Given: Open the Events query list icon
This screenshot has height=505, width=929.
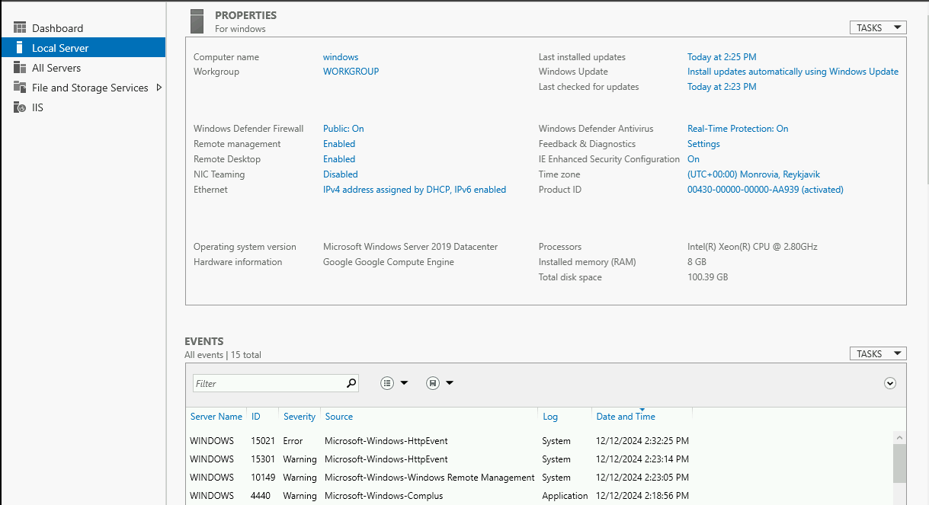Looking at the screenshot, I should [x=387, y=383].
